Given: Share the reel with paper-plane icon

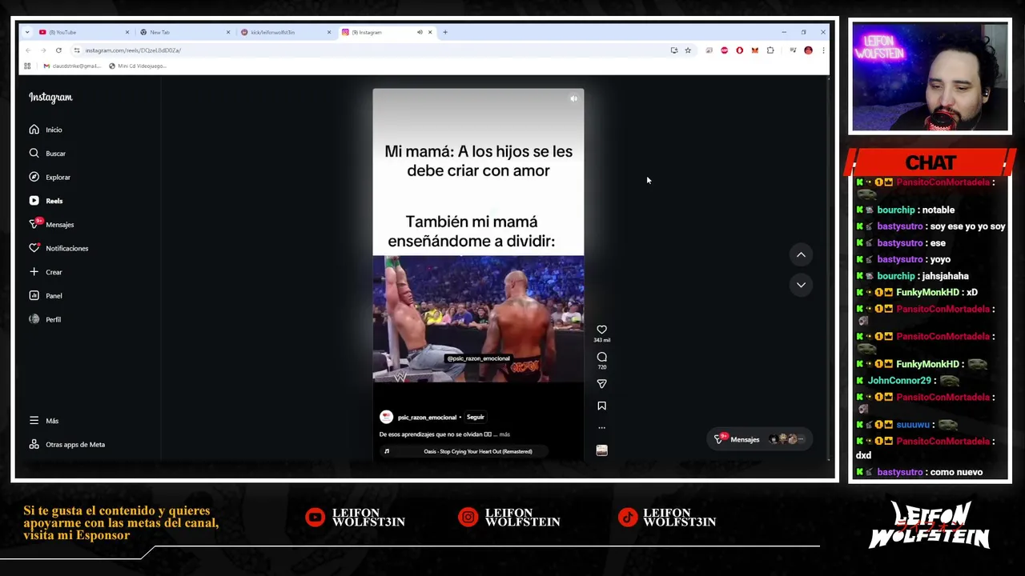Looking at the screenshot, I should click(601, 384).
